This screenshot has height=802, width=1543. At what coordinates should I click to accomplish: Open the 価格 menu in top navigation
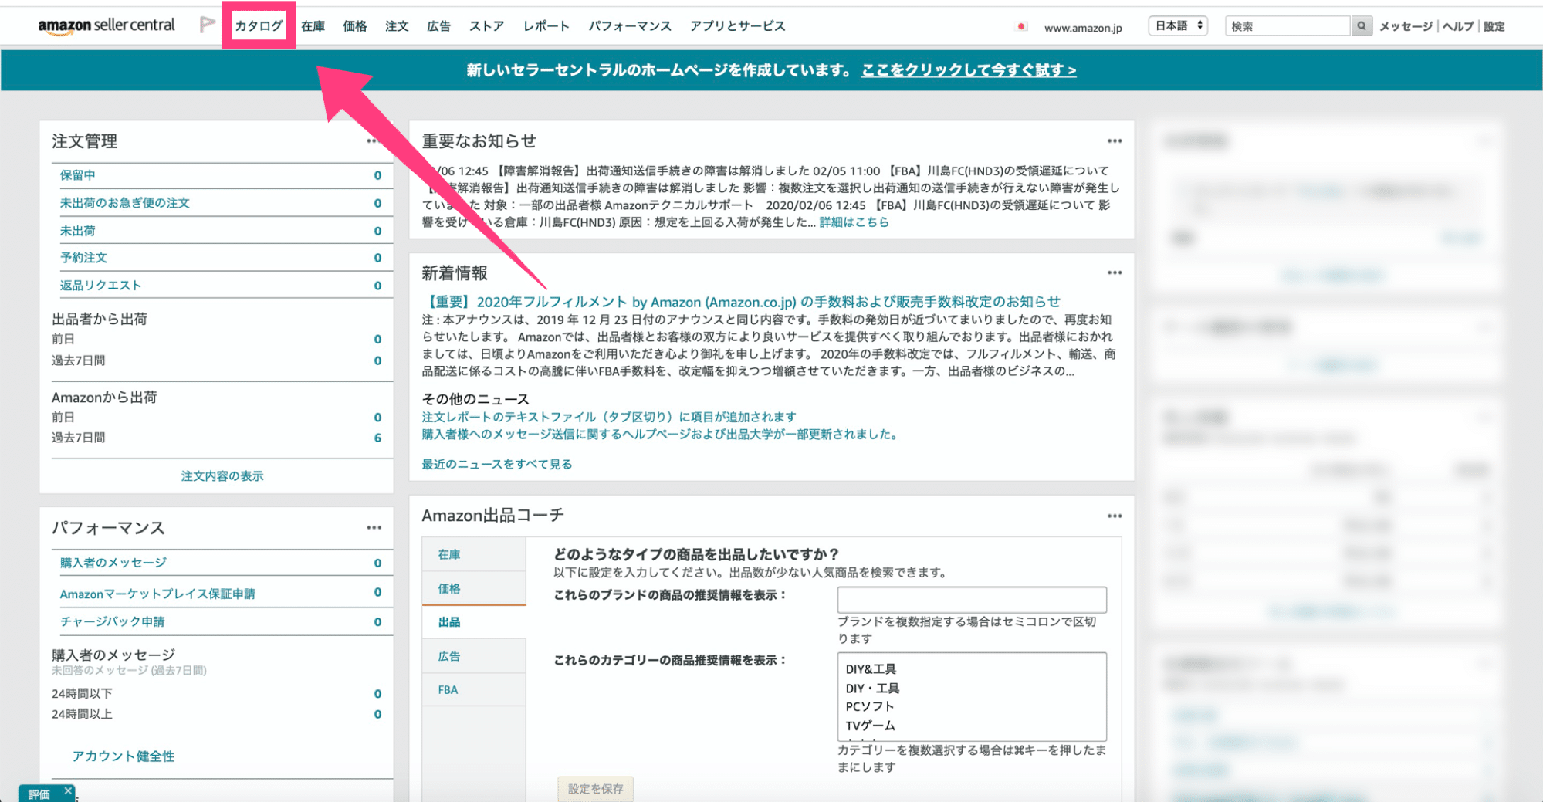355,26
